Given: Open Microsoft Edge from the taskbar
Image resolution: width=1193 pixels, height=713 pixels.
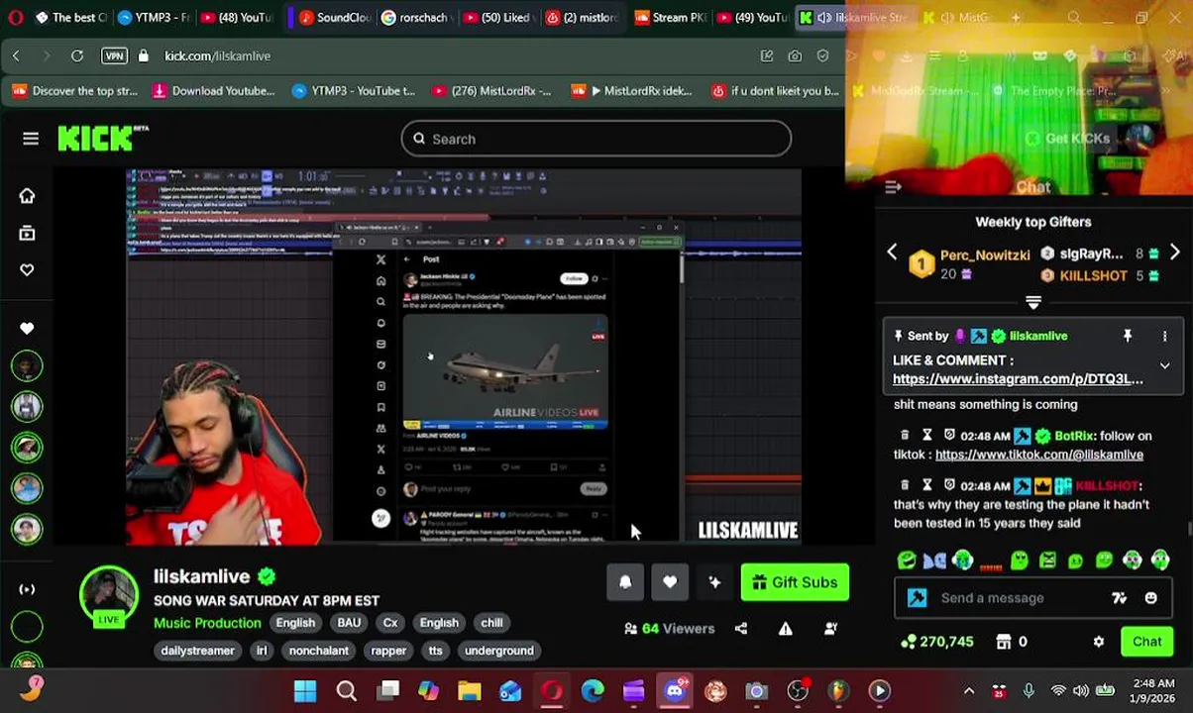Looking at the screenshot, I should [x=593, y=690].
